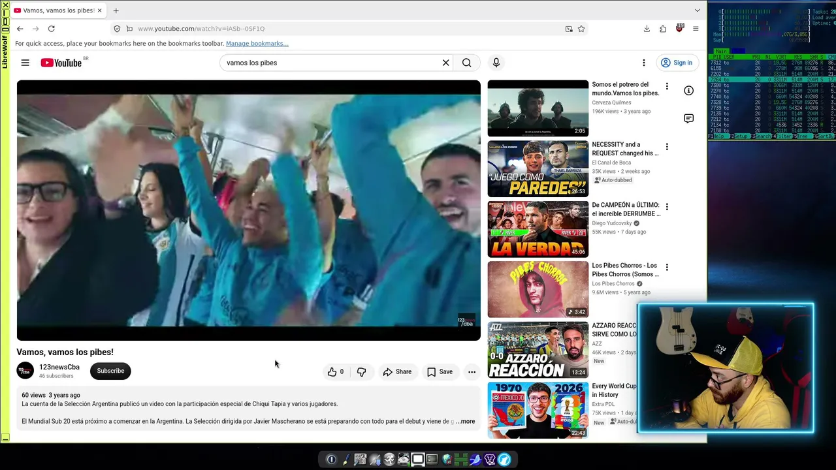
Task: Select the Vamos, vamos los pibes tab
Action: pyautogui.click(x=57, y=10)
